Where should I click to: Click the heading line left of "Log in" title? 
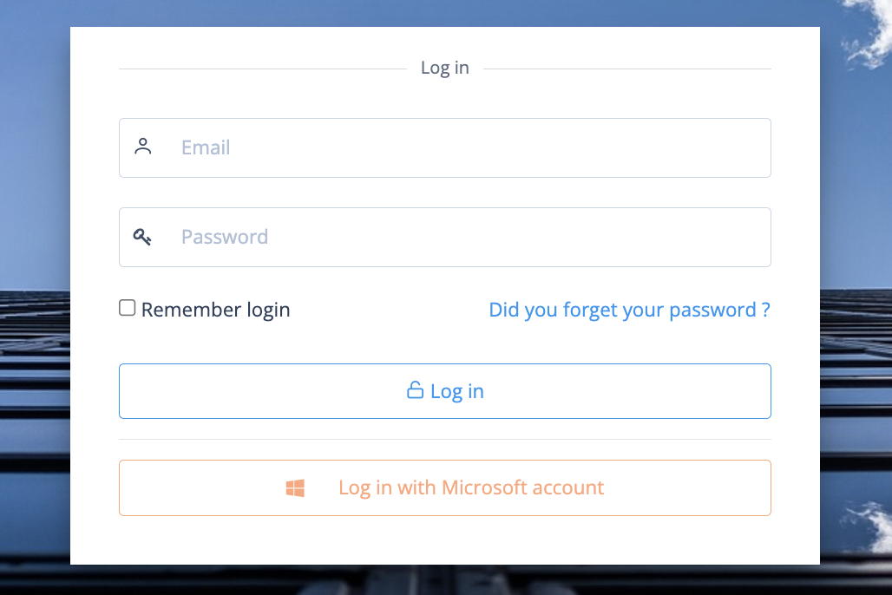click(260, 69)
